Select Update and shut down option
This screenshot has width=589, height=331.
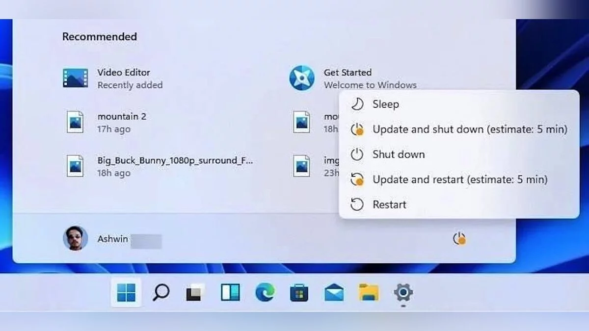(459, 129)
